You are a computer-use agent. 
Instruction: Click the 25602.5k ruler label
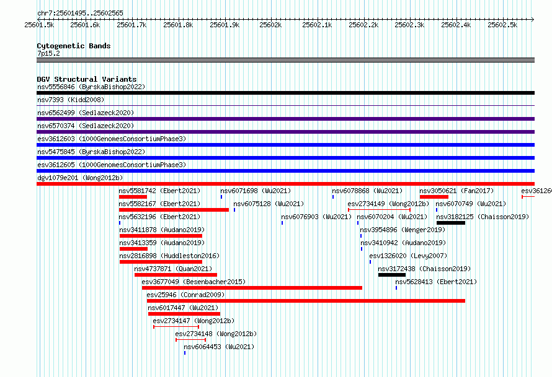502,25
